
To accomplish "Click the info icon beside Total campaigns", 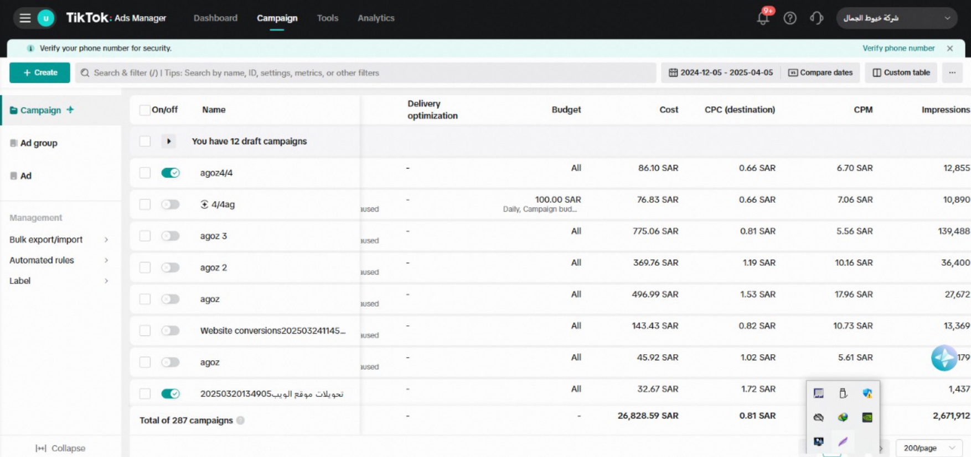I will [240, 421].
